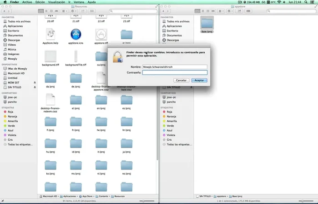Go back in the Resources window
318x204 pixels.
pos(4,11)
